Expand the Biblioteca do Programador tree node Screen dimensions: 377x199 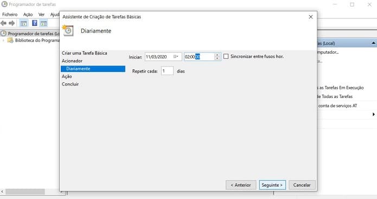[x=3, y=40]
